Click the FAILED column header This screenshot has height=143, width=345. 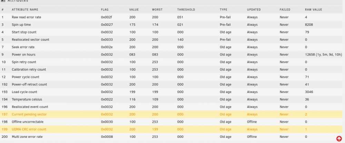click(285, 10)
